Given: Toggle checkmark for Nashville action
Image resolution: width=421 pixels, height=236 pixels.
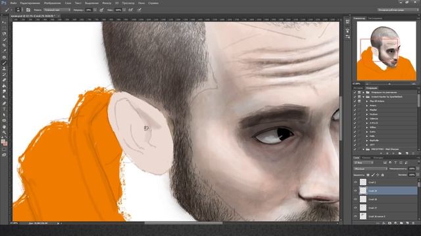Looking at the screenshot, I should click(355, 140).
